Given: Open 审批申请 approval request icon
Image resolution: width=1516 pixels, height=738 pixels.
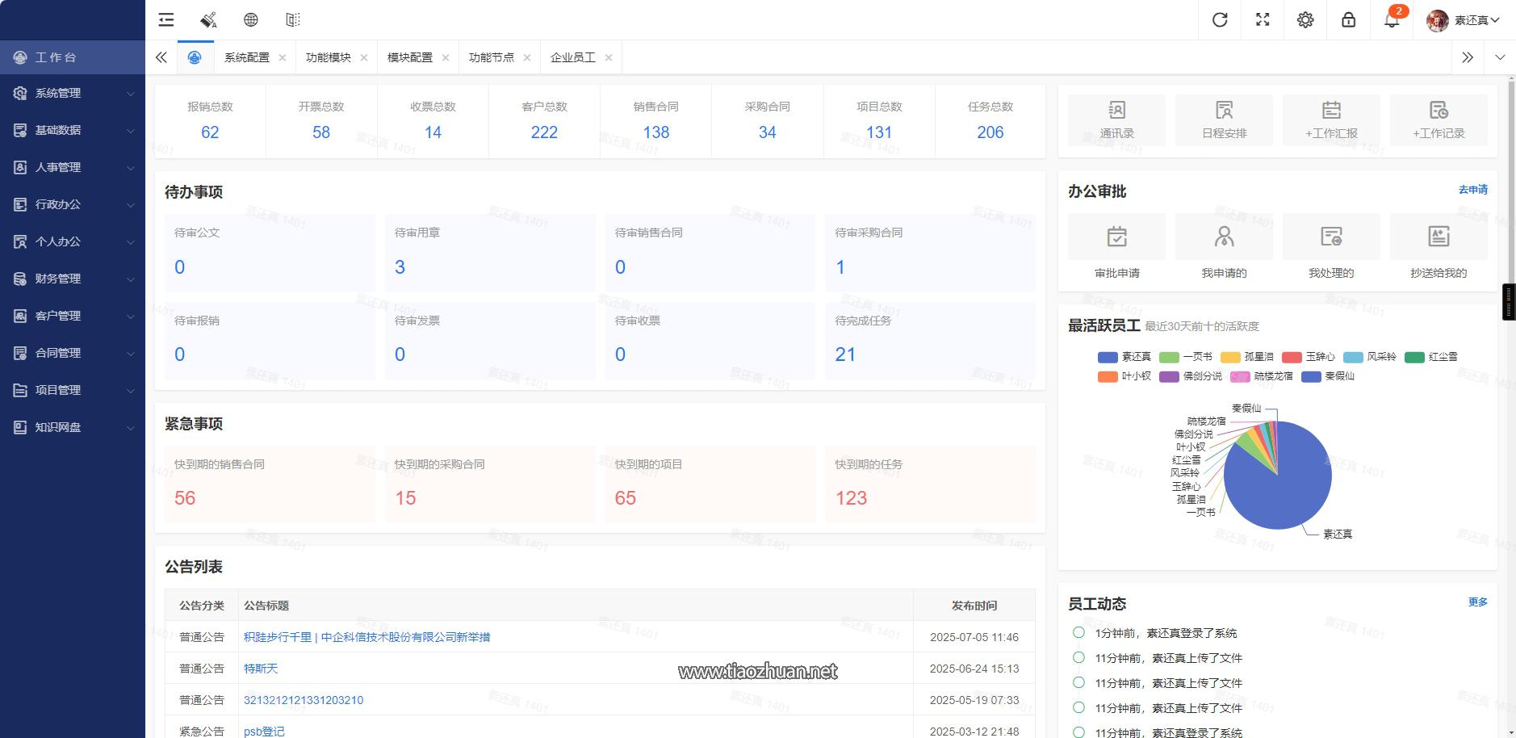Looking at the screenshot, I should tap(1116, 237).
